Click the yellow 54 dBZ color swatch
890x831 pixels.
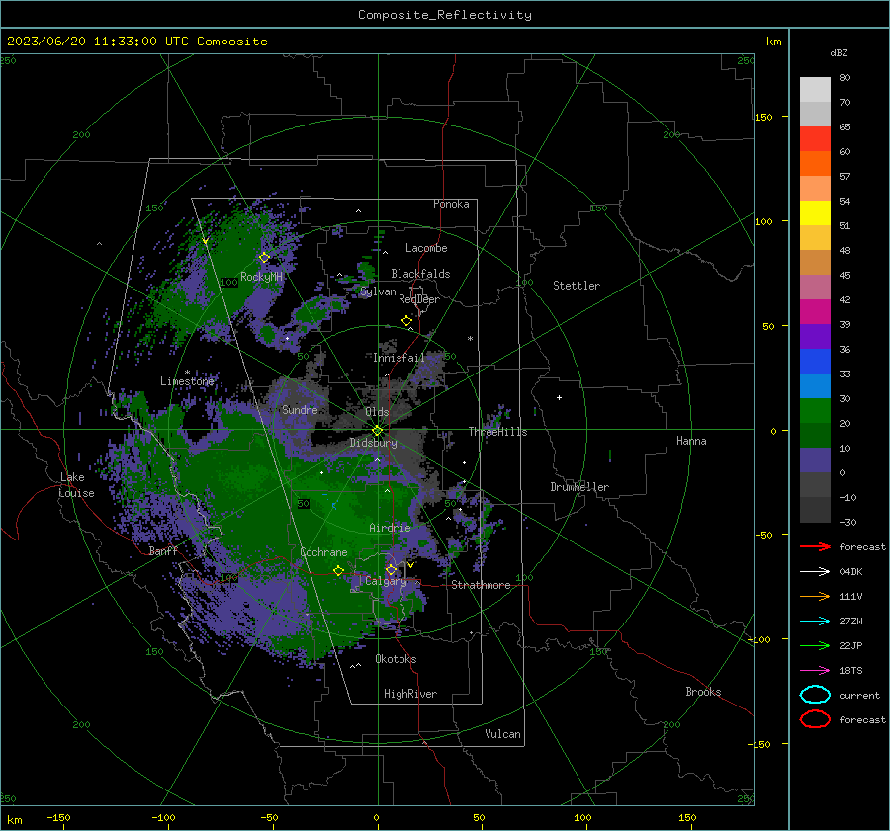click(x=815, y=212)
